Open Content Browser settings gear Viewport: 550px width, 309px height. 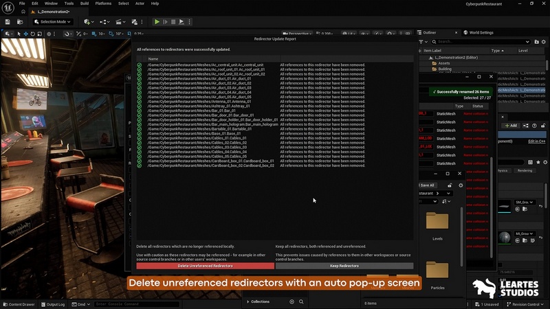(461, 185)
